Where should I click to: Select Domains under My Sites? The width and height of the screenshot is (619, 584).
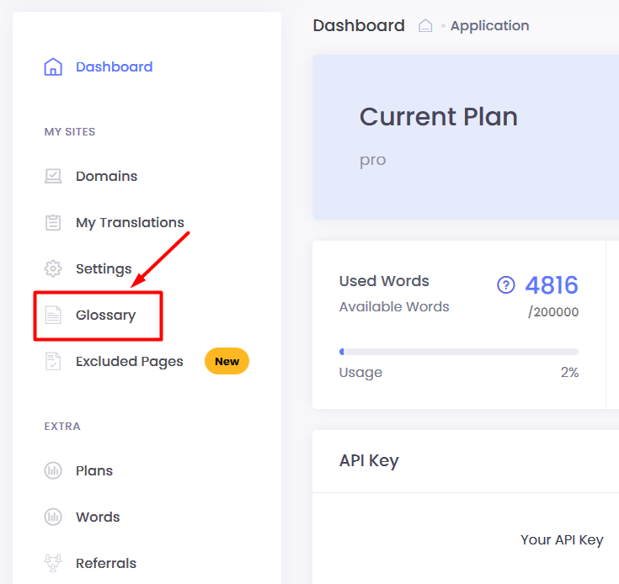click(x=107, y=176)
